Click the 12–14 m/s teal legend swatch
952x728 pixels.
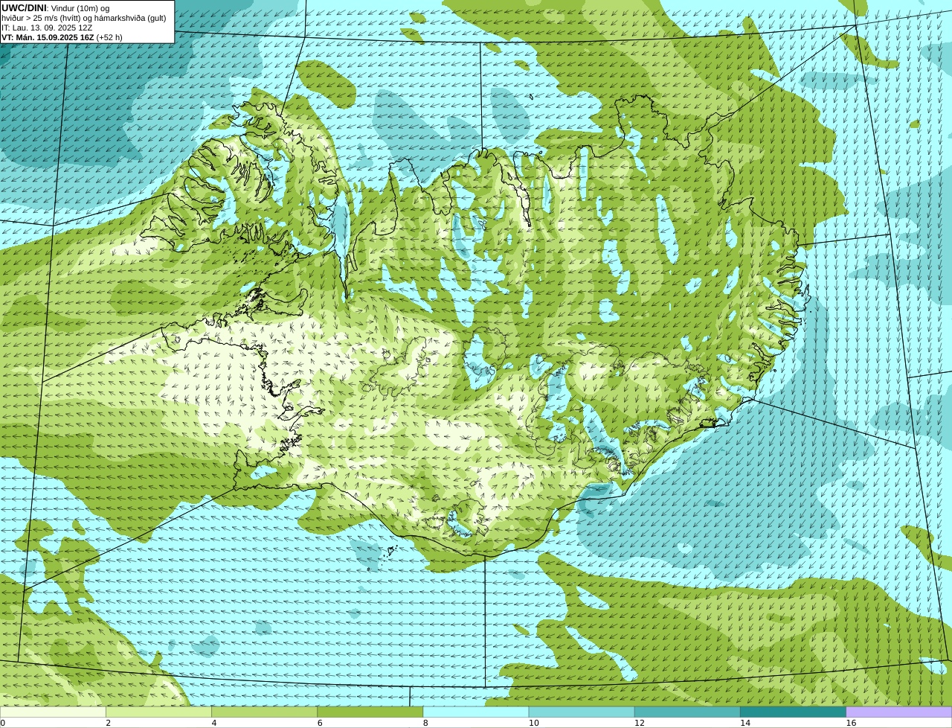[687, 712]
